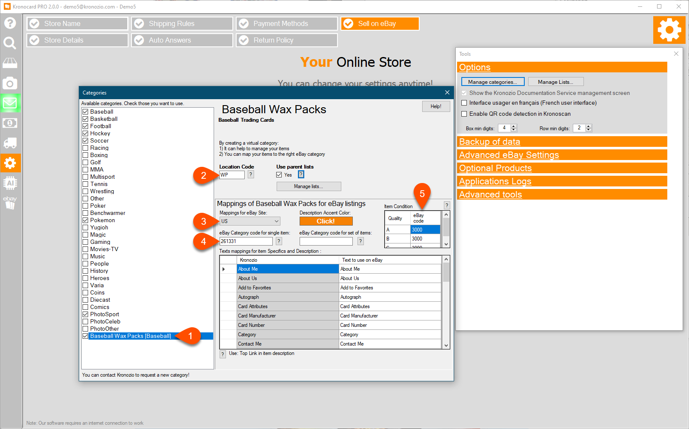Close the Tools panel with X
The width and height of the screenshot is (689, 429).
click(676, 54)
